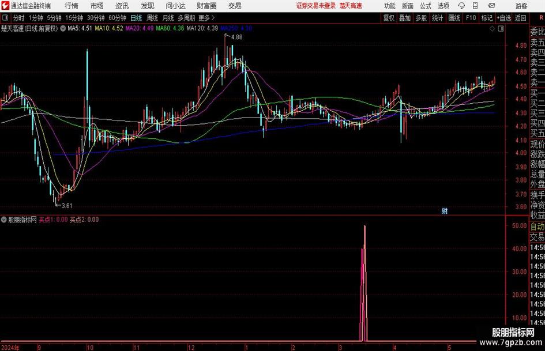Select the 日线 daily period tab
Screen dimensions: 545x351
(x=136, y=18)
